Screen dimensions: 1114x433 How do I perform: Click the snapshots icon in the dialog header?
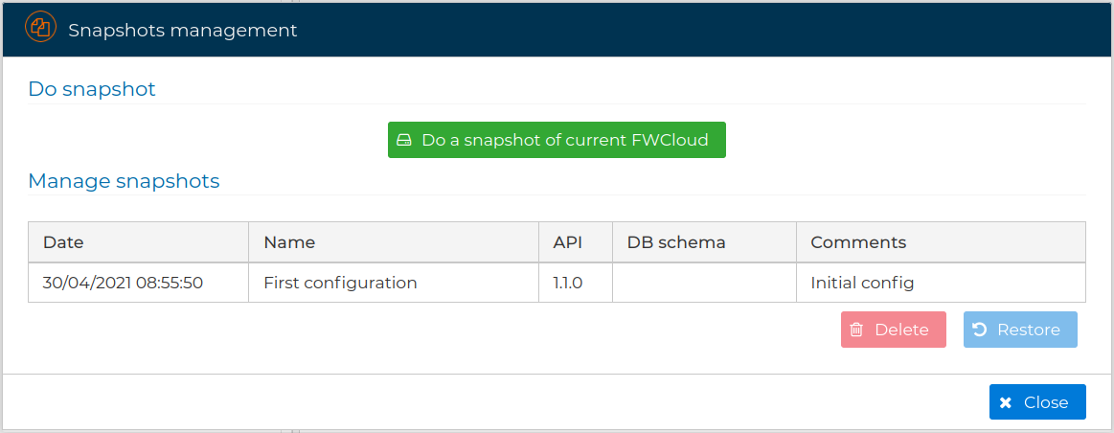(x=40, y=29)
